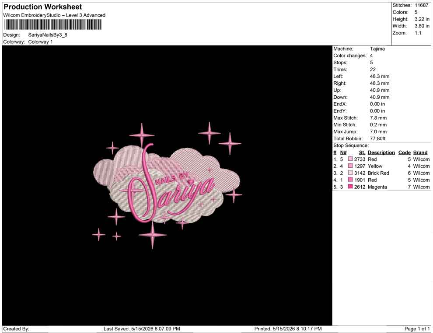
Task: Click the 'St.' column header
Action: 362,153
